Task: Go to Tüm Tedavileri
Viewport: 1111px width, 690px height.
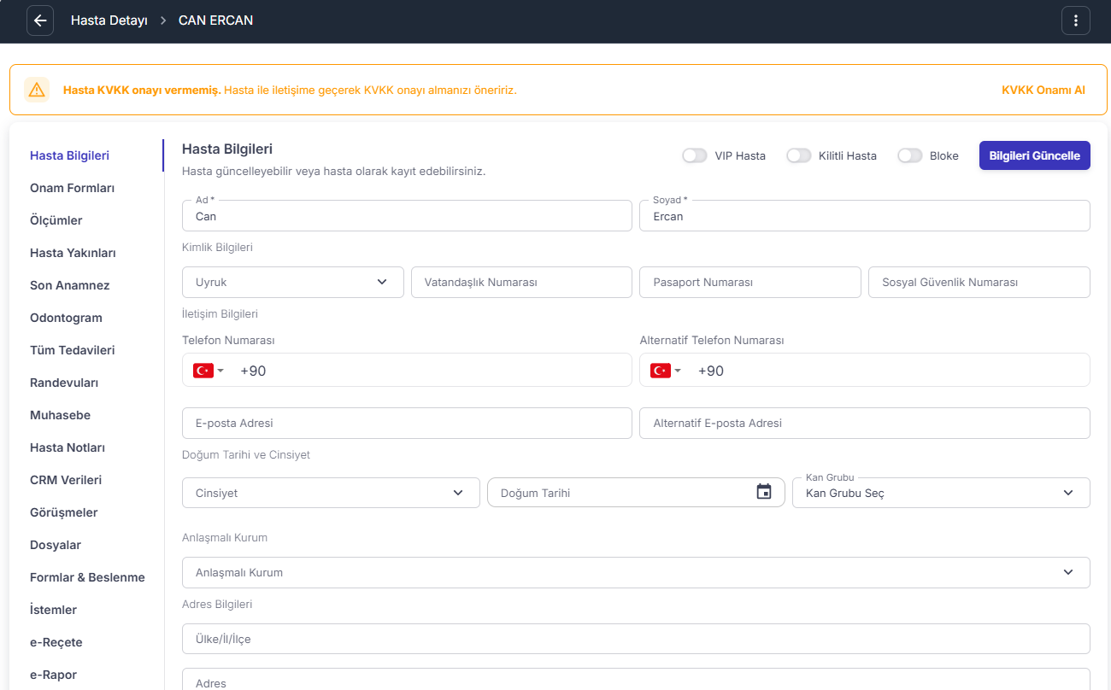Action: point(73,350)
